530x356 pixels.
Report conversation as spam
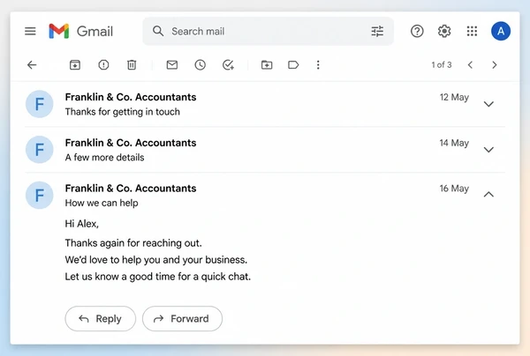103,64
